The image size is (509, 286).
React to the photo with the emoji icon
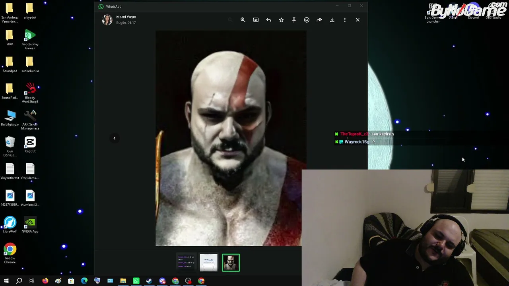pos(307,20)
